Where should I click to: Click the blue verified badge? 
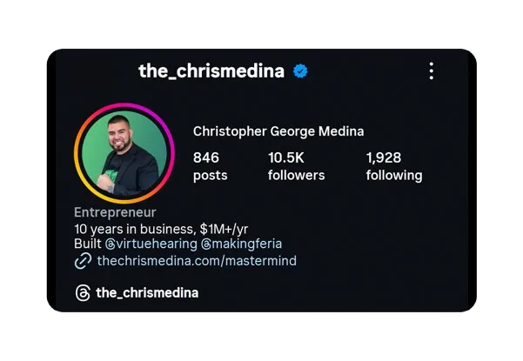coord(300,71)
